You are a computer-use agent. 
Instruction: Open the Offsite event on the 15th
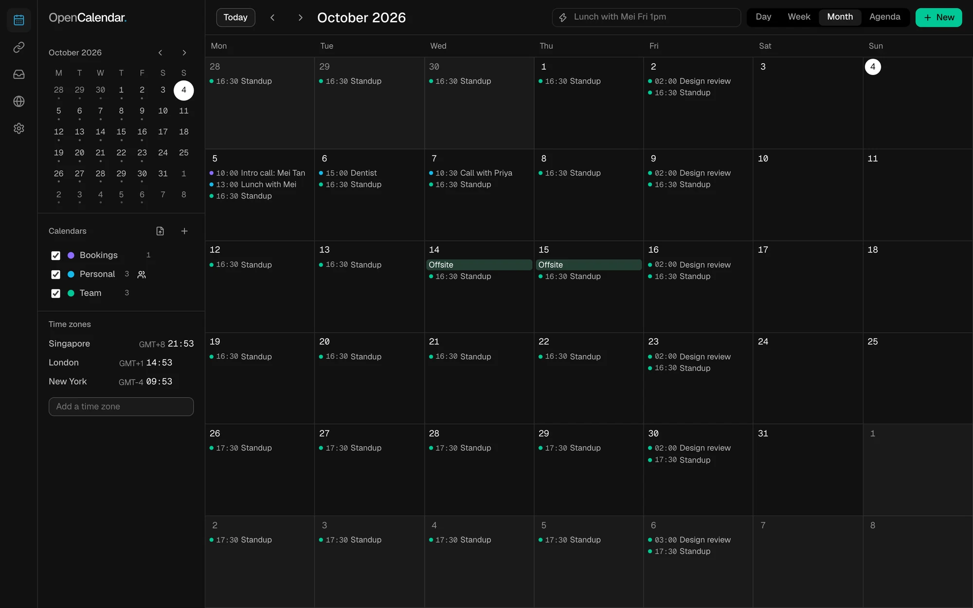coord(589,265)
